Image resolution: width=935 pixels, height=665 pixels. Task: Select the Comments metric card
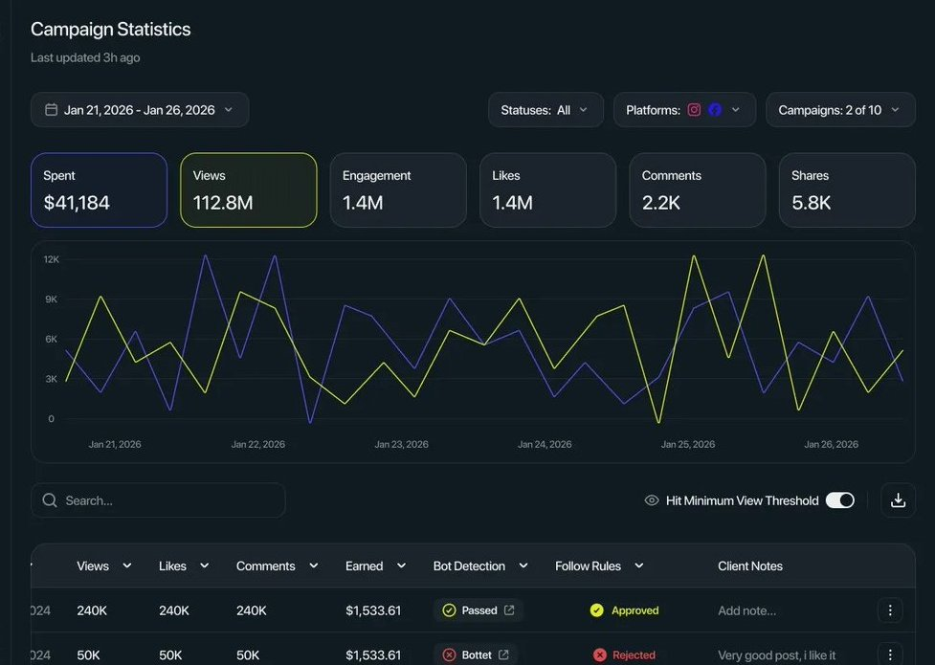(x=698, y=190)
